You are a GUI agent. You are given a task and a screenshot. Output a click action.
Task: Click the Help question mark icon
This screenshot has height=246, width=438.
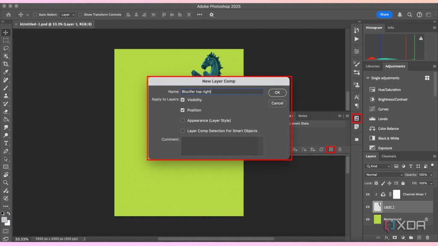pyautogui.click(x=419, y=15)
